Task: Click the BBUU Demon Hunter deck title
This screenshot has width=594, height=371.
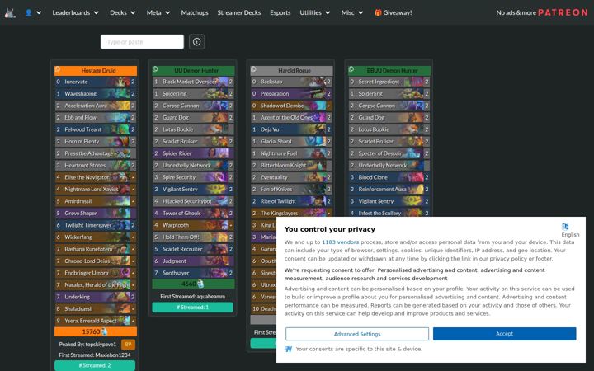Action: [x=392, y=70]
